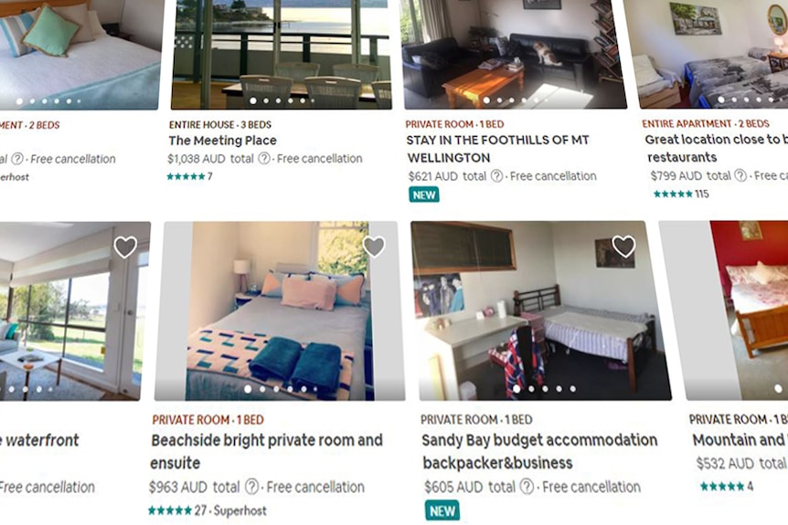
Task: Click NEW badge under Foothills of Mt Wellington
Action: pos(423,194)
